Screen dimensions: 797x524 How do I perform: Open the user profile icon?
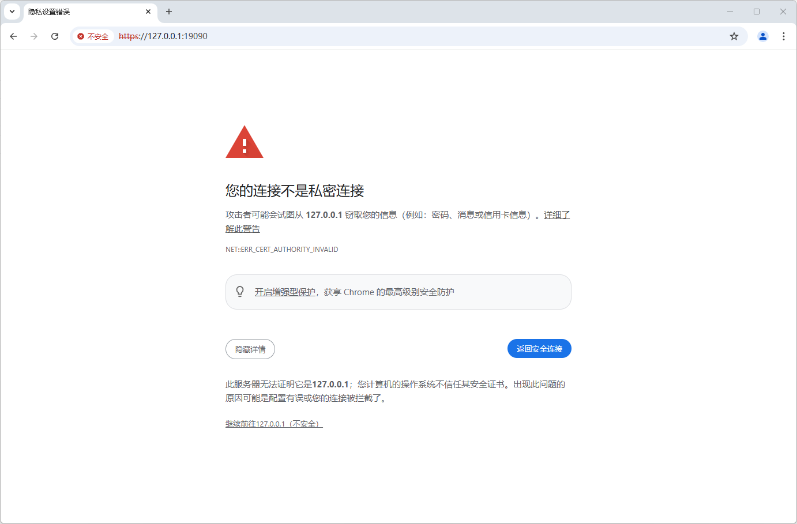pyautogui.click(x=762, y=36)
